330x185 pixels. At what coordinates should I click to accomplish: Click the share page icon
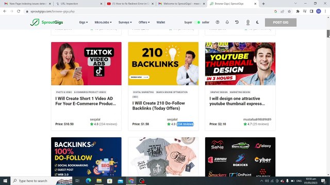point(282,11)
